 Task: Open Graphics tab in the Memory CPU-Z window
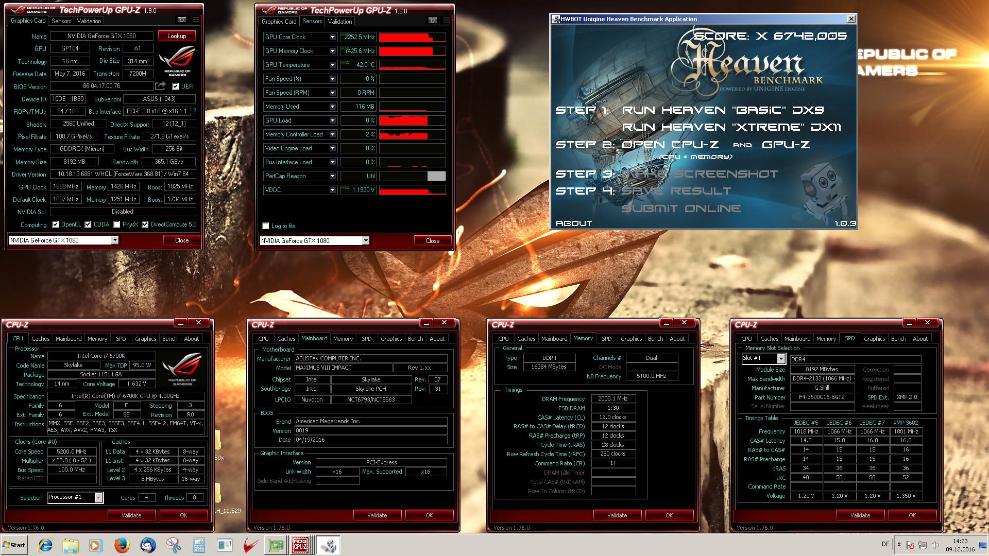[x=632, y=339]
